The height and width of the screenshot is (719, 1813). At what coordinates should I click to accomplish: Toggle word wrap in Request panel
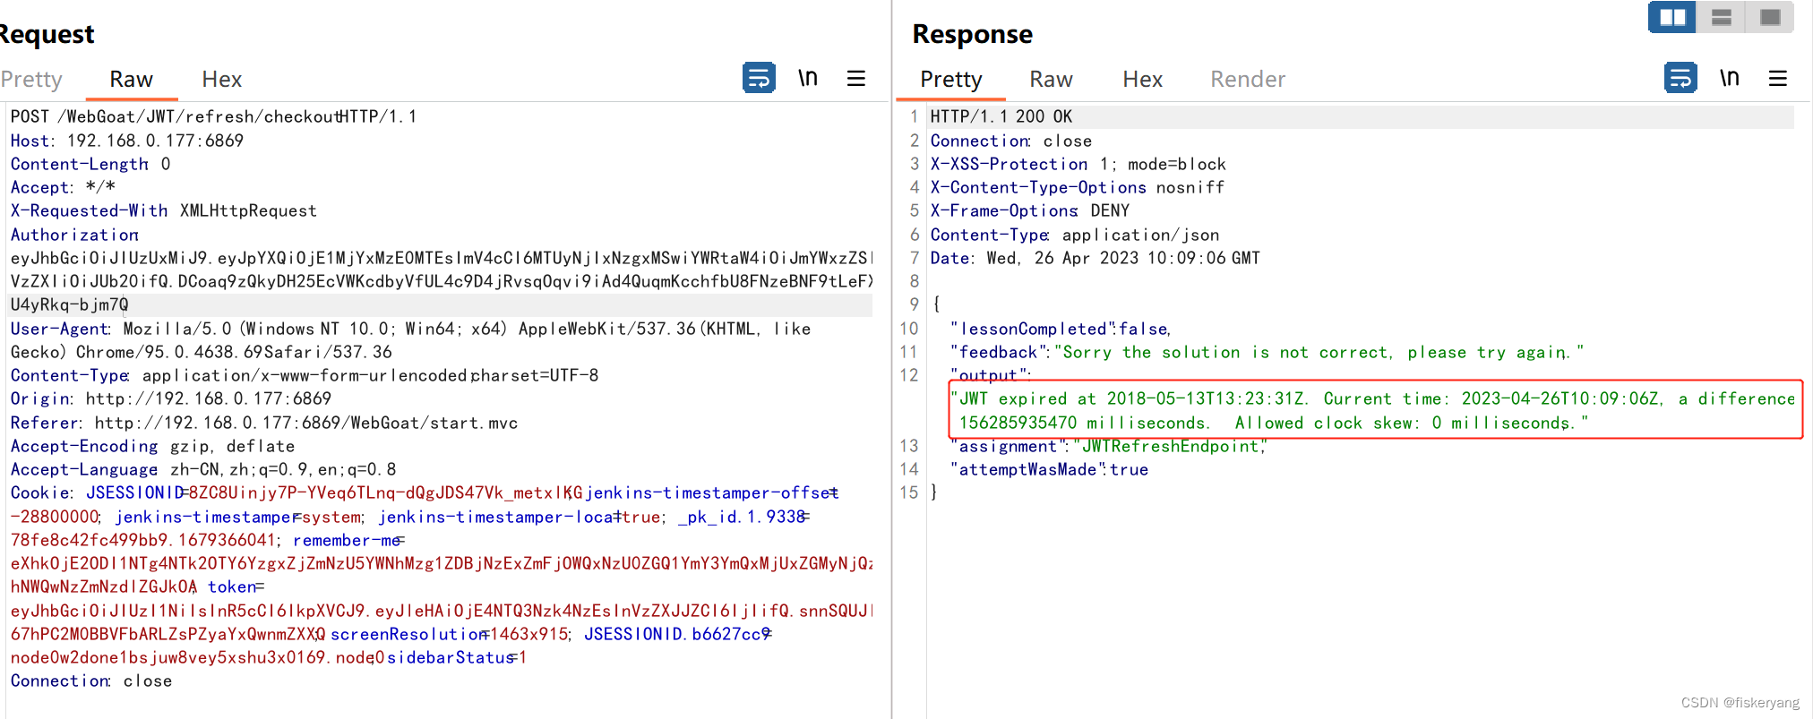tap(759, 78)
